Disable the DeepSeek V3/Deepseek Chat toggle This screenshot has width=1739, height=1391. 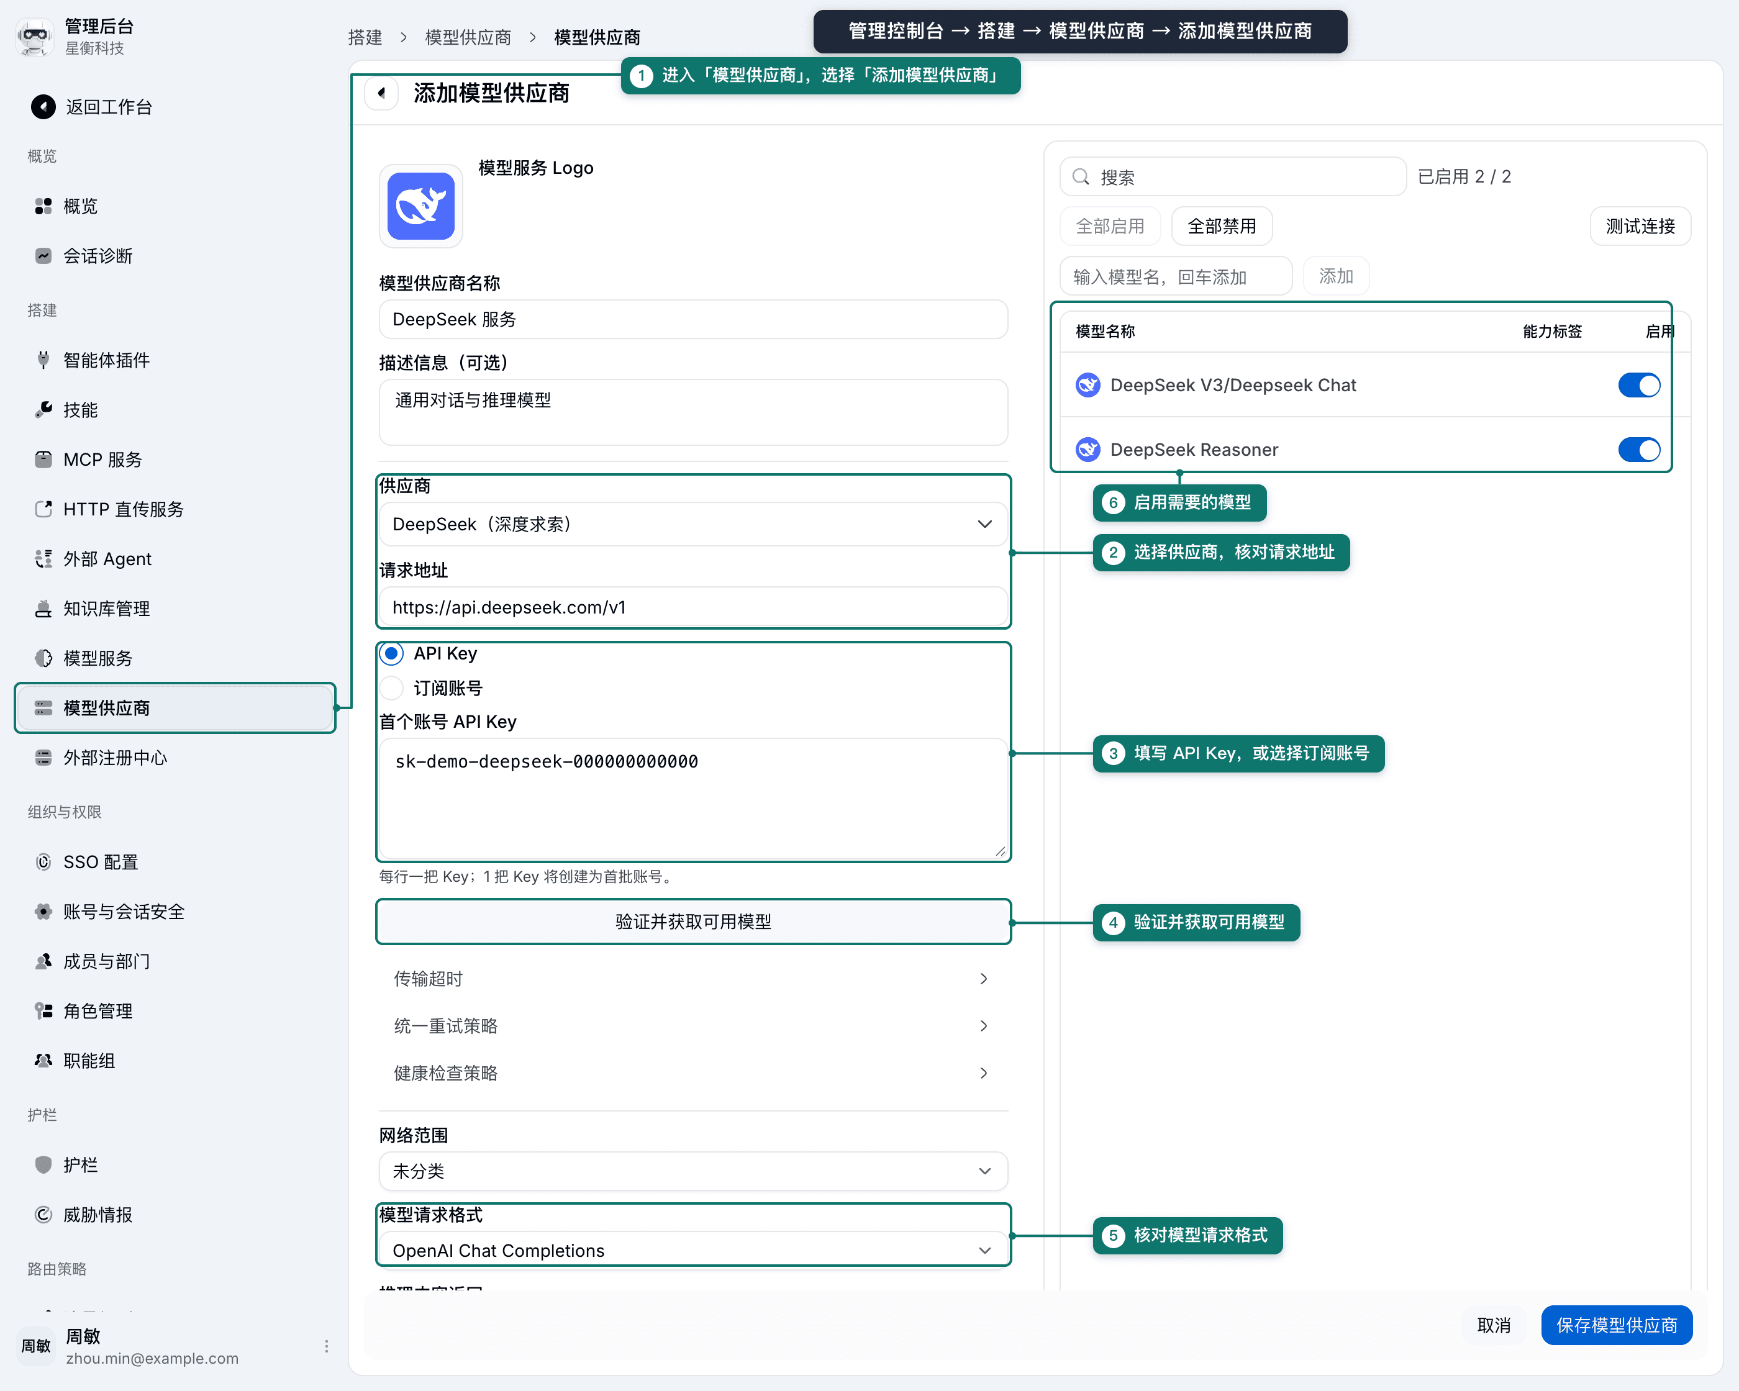1639,386
